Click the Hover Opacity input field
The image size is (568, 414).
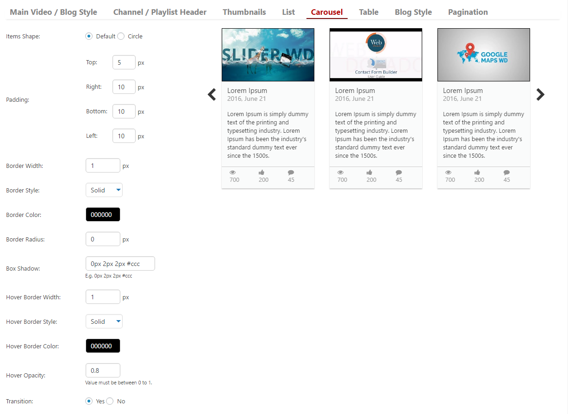point(103,371)
